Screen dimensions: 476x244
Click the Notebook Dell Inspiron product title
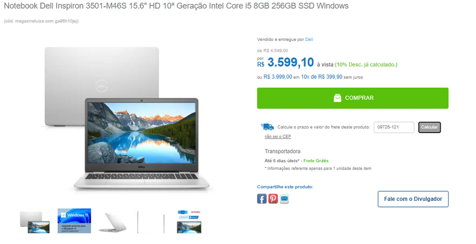pyautogui.click(x=176, y=6)
